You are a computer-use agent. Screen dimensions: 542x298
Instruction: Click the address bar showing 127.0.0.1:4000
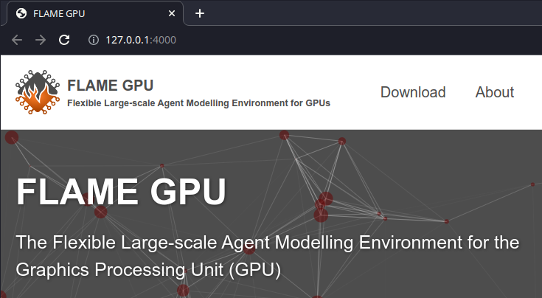tap(141, 40)
